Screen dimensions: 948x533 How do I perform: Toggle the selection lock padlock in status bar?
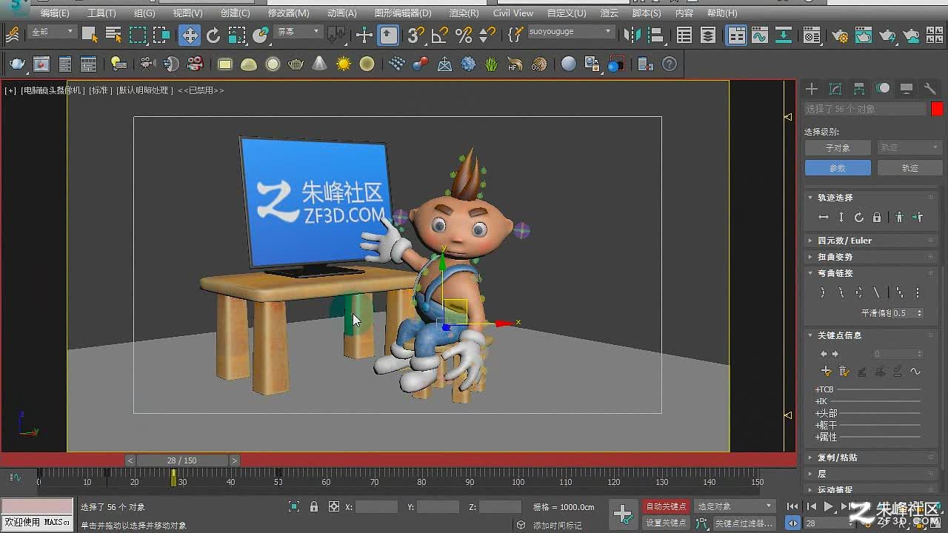click(x=314, y=507)
